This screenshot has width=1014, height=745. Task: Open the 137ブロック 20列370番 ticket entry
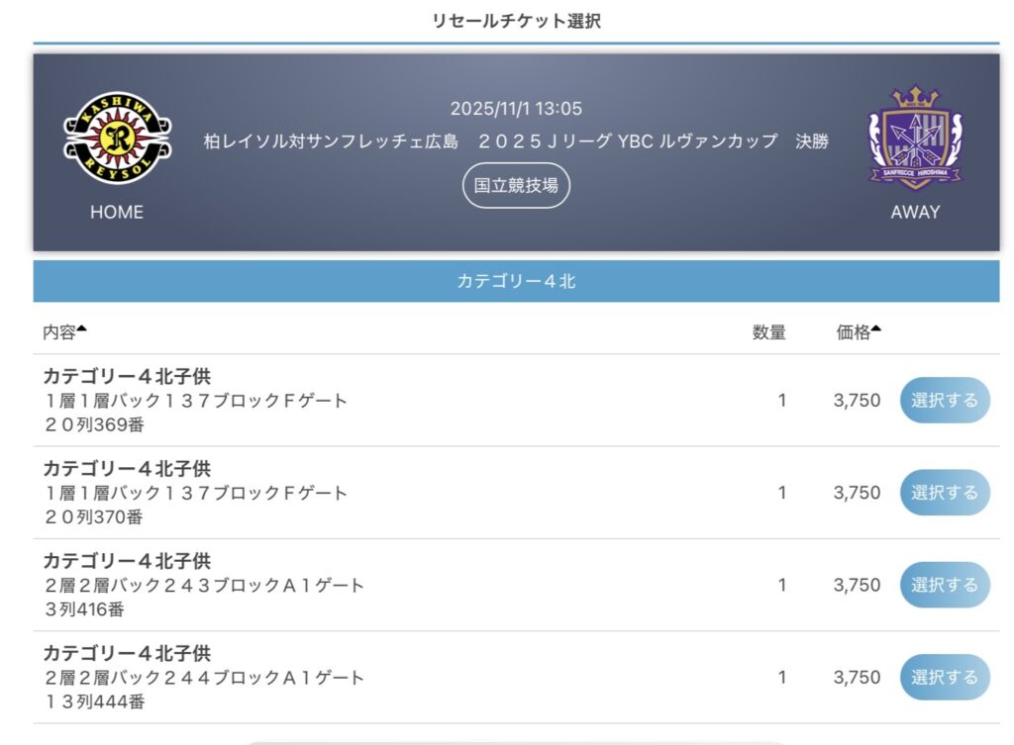point(195,493)
